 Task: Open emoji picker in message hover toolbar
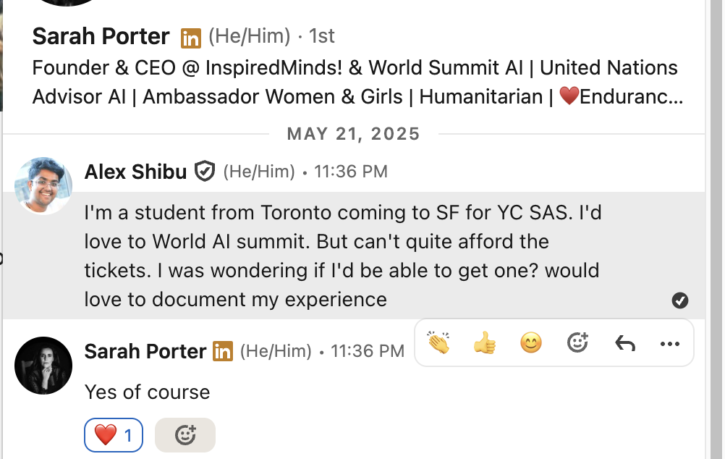577,342
